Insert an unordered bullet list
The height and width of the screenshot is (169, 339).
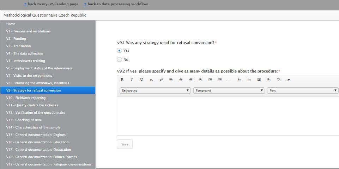249,80
